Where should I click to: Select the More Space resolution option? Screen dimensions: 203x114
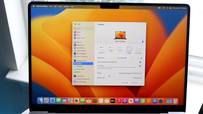(x=138, y=50)
